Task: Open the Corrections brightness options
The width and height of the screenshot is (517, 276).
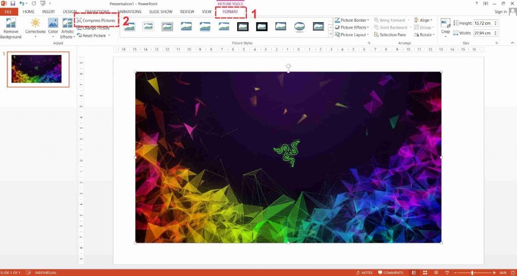Action: [35, 28]
